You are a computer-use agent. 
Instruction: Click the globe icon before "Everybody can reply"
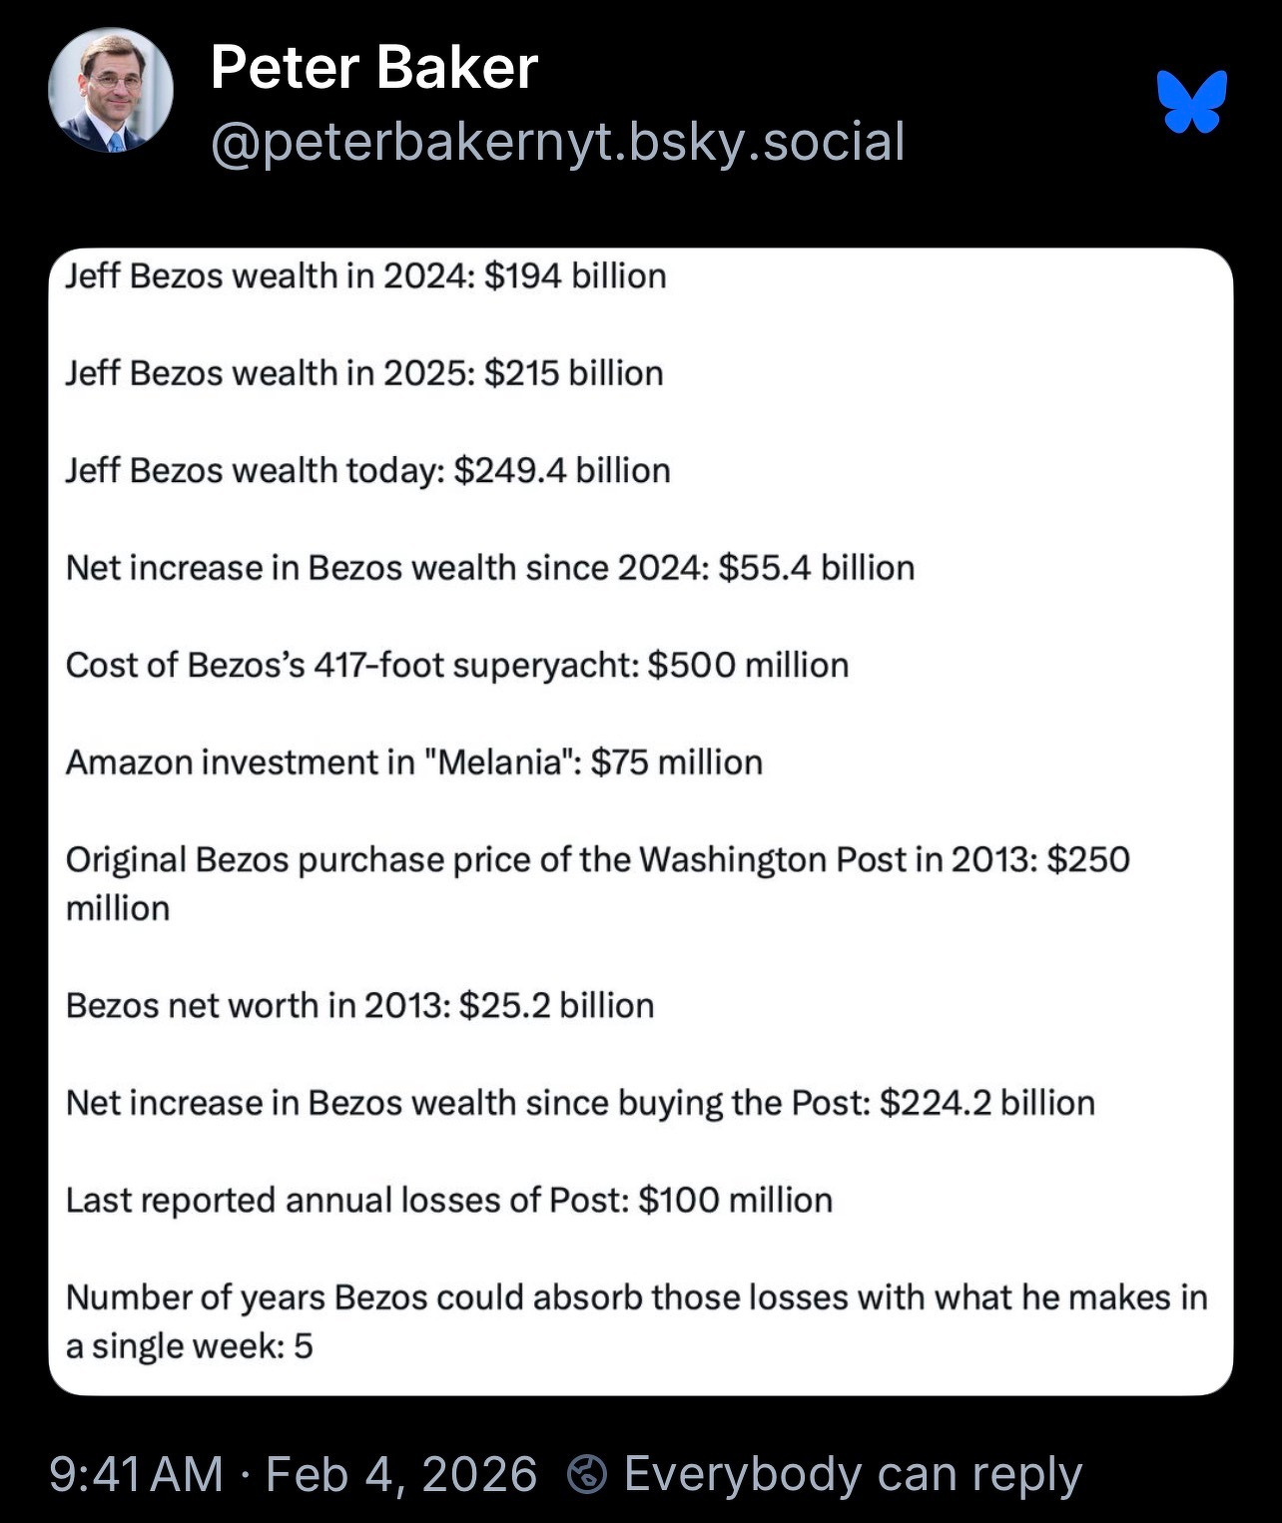(x=588, y=1474)
